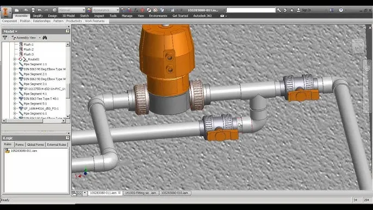Switch to 105283080-010.iam document tab

coord(175,193)
